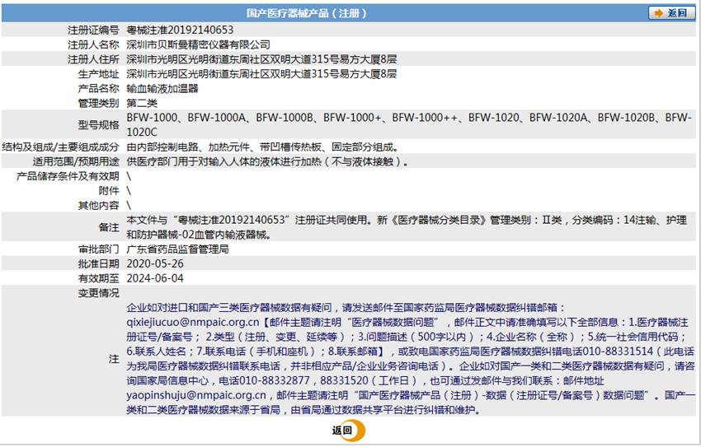Click the 批准日期 field label
701x447 pixels.
[99, 264]
